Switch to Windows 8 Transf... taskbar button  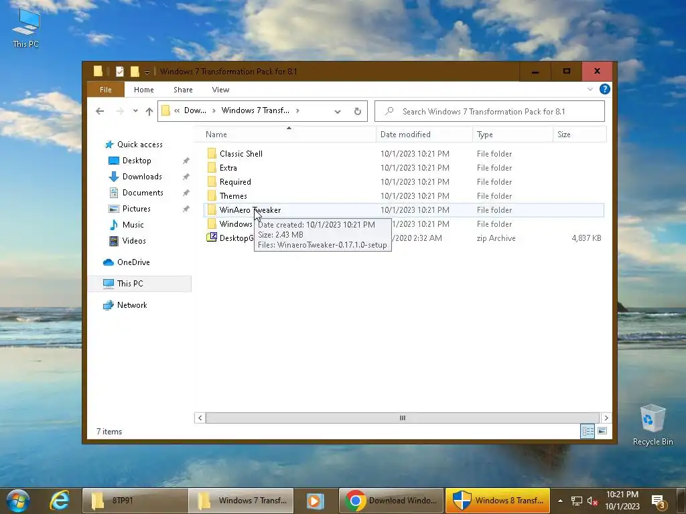coord(498,501)
